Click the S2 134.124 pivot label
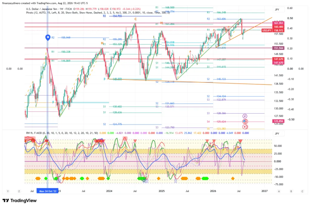This screenshot has height=207, width=310. point(216,96)
